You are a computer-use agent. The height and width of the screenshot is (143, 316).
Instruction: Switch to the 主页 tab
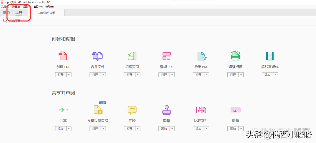click(7, 12)
